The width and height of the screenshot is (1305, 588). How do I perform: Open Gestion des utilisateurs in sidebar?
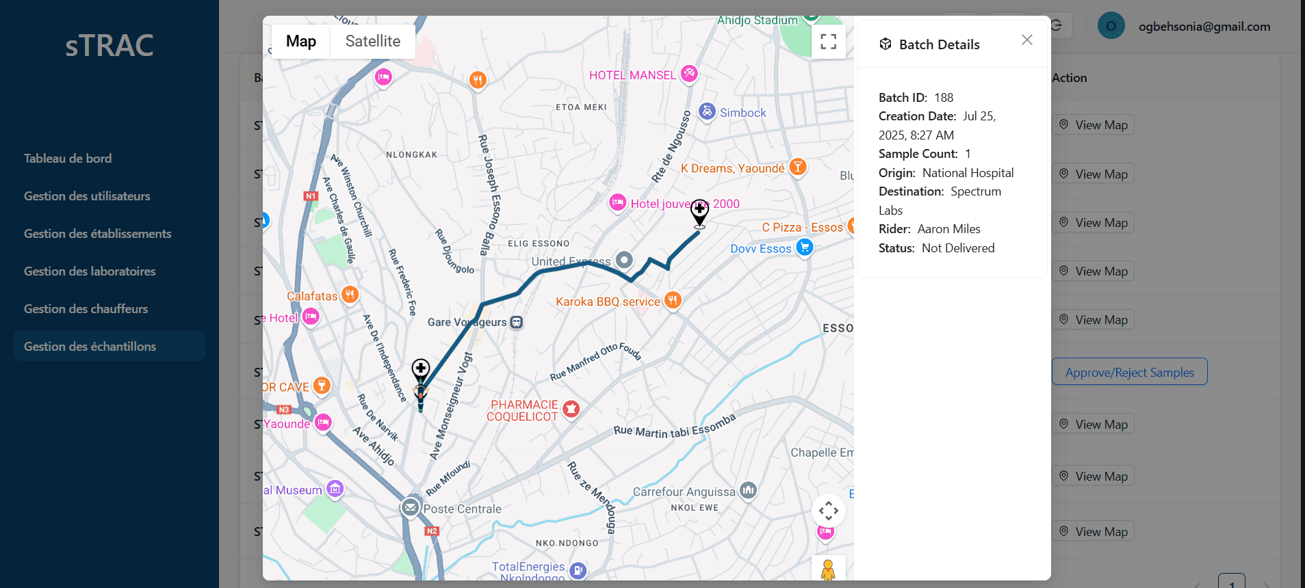point(87,196)
